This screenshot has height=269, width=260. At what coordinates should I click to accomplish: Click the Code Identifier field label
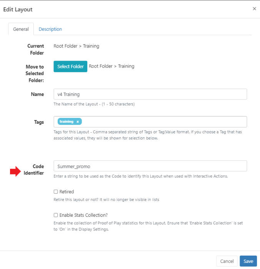tap(36, 170)
